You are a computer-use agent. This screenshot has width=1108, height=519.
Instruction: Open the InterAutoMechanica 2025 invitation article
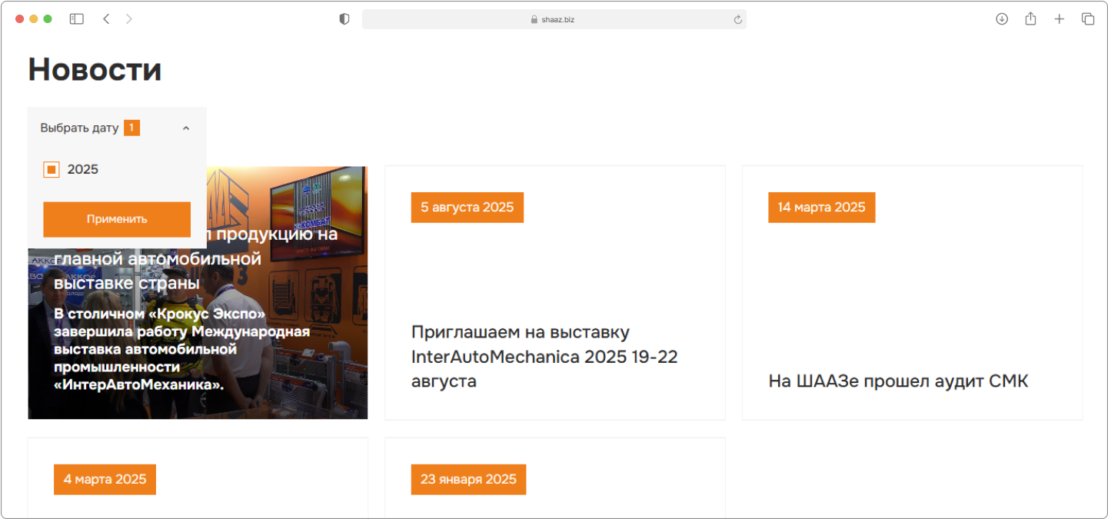(544, 356)
